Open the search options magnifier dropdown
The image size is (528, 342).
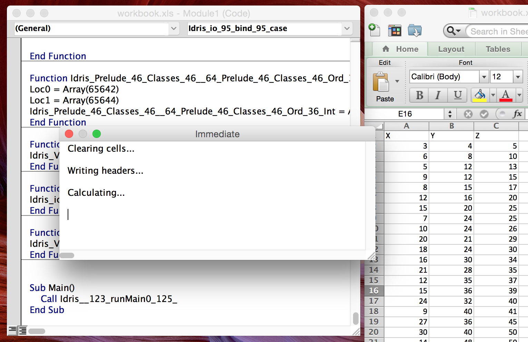(x=453, y=31)
